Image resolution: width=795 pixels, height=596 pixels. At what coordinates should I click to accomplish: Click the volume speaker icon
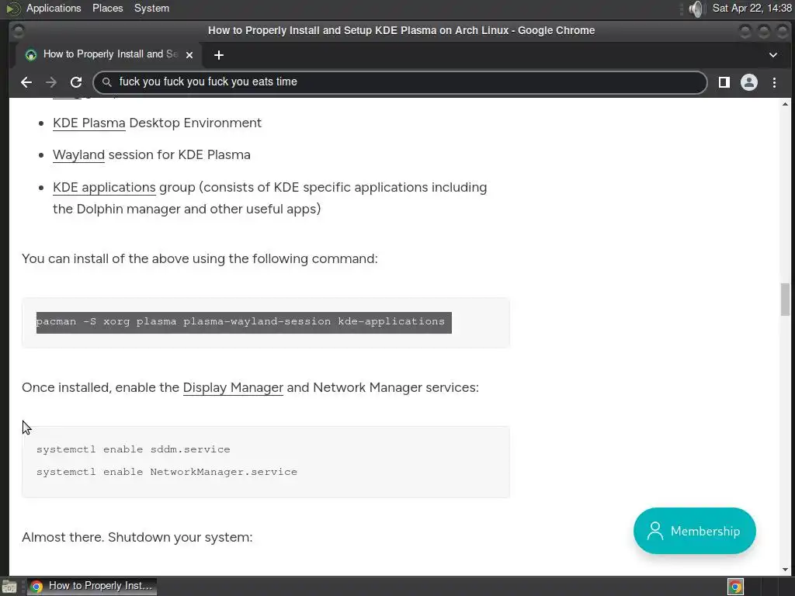pos(696,9)
